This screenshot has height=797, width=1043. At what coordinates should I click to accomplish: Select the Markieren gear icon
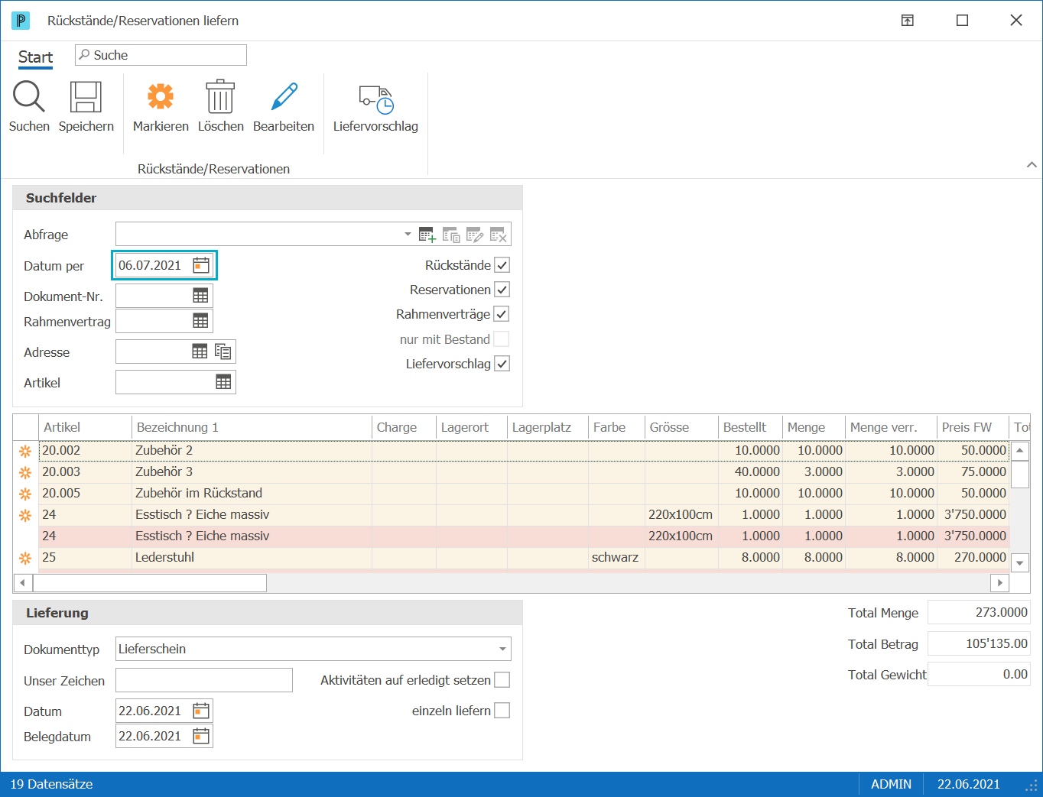coord(161,97)
